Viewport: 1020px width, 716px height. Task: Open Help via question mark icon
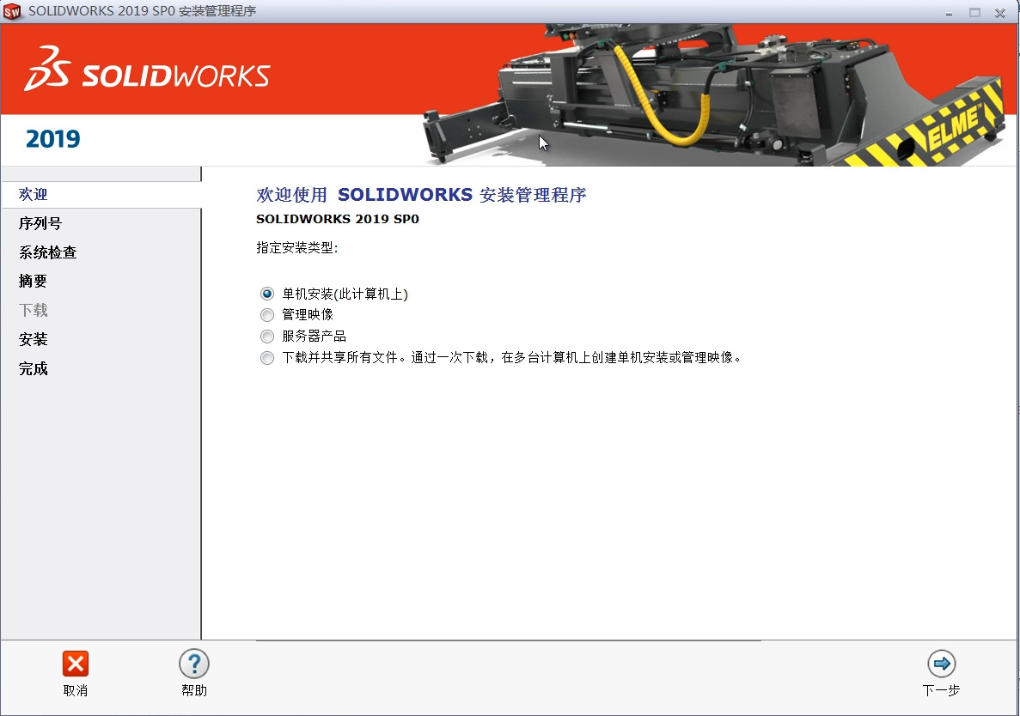click(x=194, y=664)
